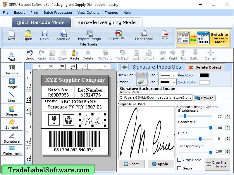Screen dimensions: 234x175
Task: Lock the selected object
Action: coord(136,55)
